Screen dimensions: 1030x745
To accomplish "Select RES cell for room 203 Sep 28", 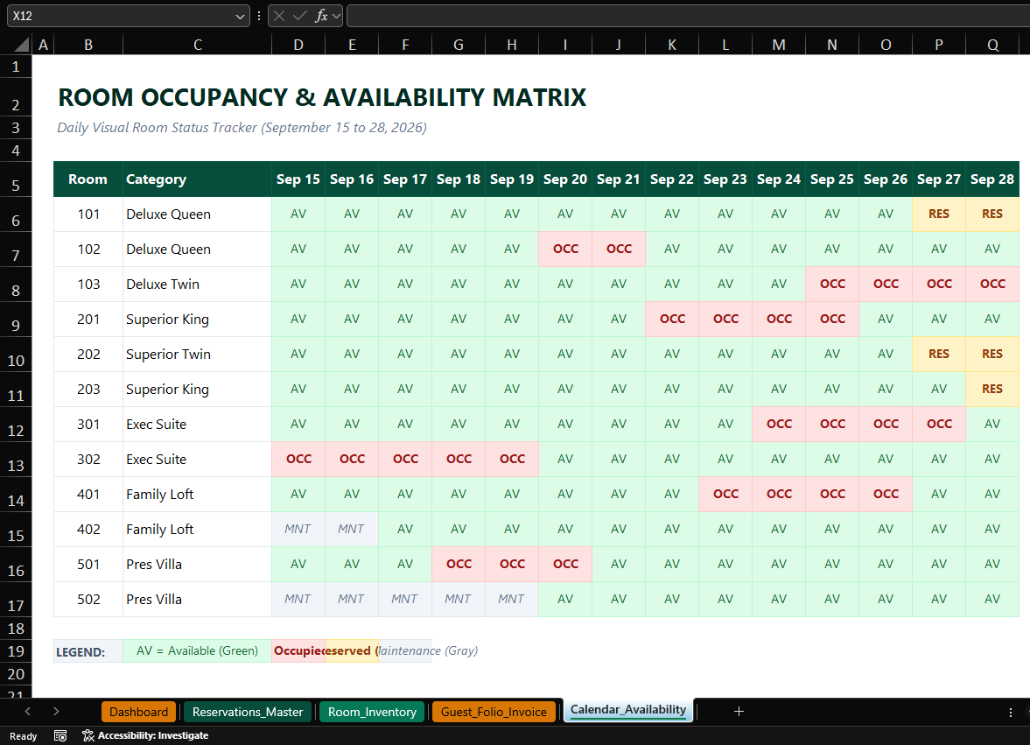I will [992, 389].
